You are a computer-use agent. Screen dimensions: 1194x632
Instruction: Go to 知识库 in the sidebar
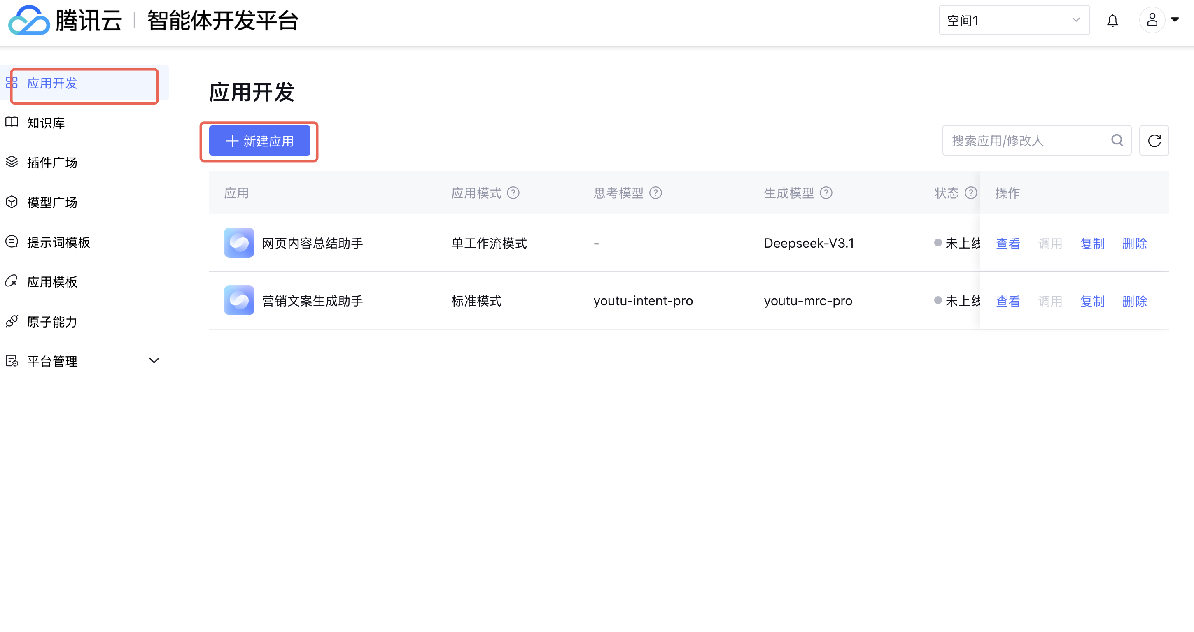45,123
